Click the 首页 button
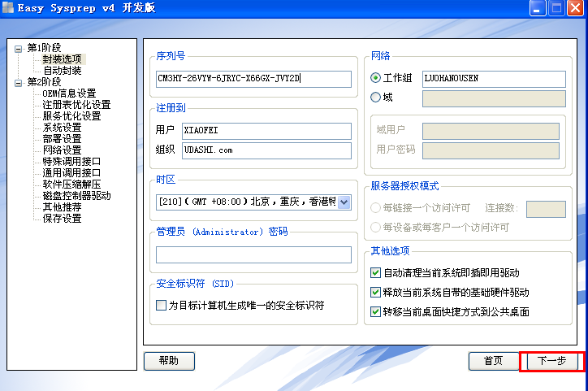The width and height of the screenshot is (588, 391). click(x=493, y=361)
